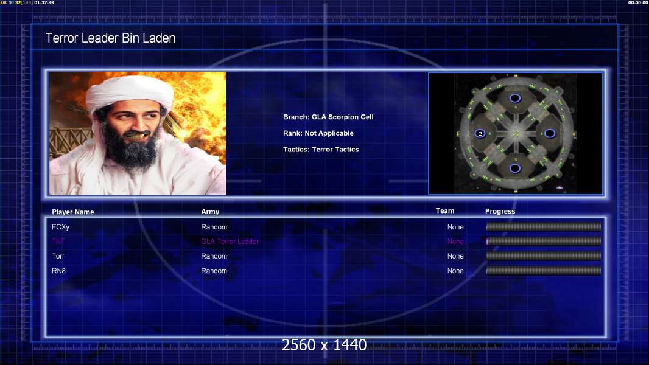649x365 pixels.
Task: Click the Team column header
Action: [445, 211]
